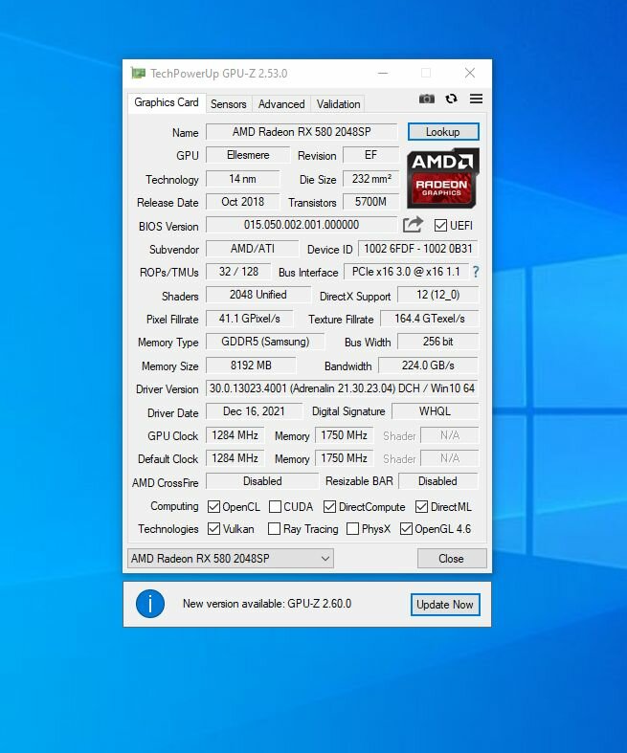
Task: Click the Driver Date value Dec 16, 2021
Action: (x=255, y=411)
